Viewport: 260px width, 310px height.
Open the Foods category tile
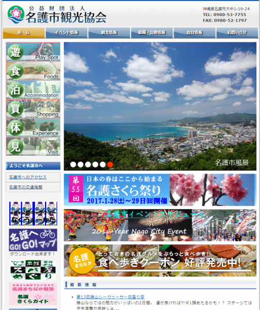tap(33, 70)
